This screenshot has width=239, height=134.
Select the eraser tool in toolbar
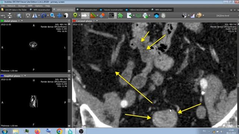(x=102, y=16)
